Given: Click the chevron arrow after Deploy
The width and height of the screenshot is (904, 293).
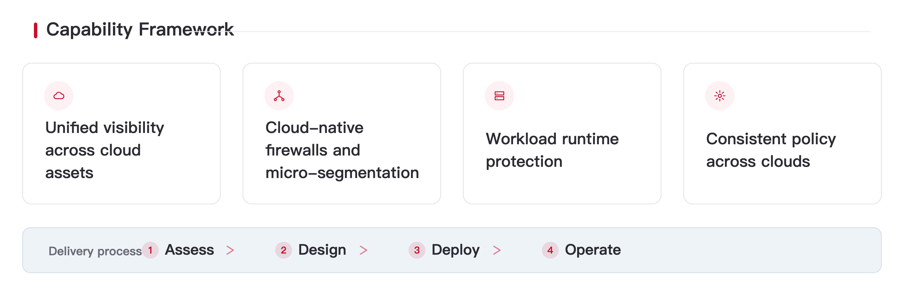Looking at the screenshot, I should point(497,250).
